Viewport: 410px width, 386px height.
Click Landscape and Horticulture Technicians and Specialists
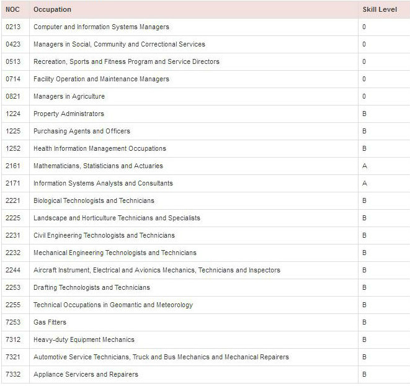[x=117, y=218]
